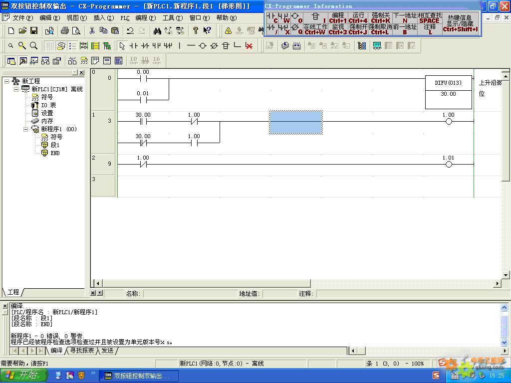
Task: Collapse the 新工程 root tree node
Action: (x=6, y=81)
